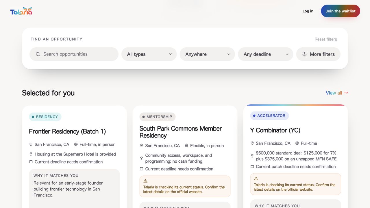Click trophy icon beside Housing at Superhero Hotel
This screenshot has width=370, height=208.
tap(31, 154)
